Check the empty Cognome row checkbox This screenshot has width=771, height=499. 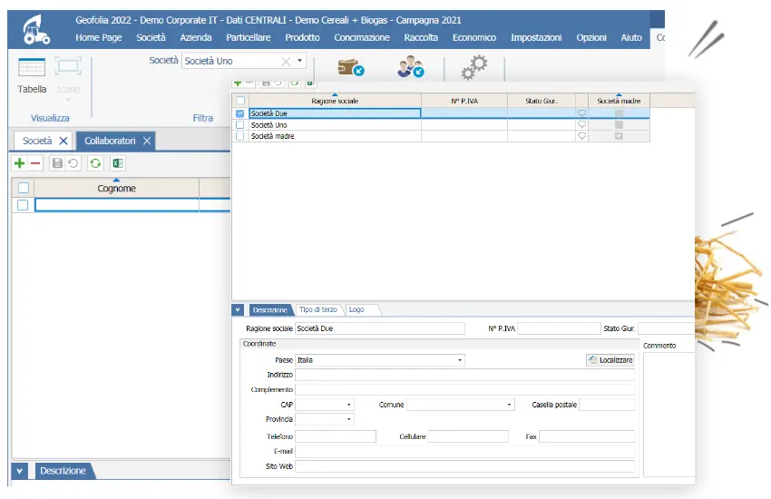[23, 205]
